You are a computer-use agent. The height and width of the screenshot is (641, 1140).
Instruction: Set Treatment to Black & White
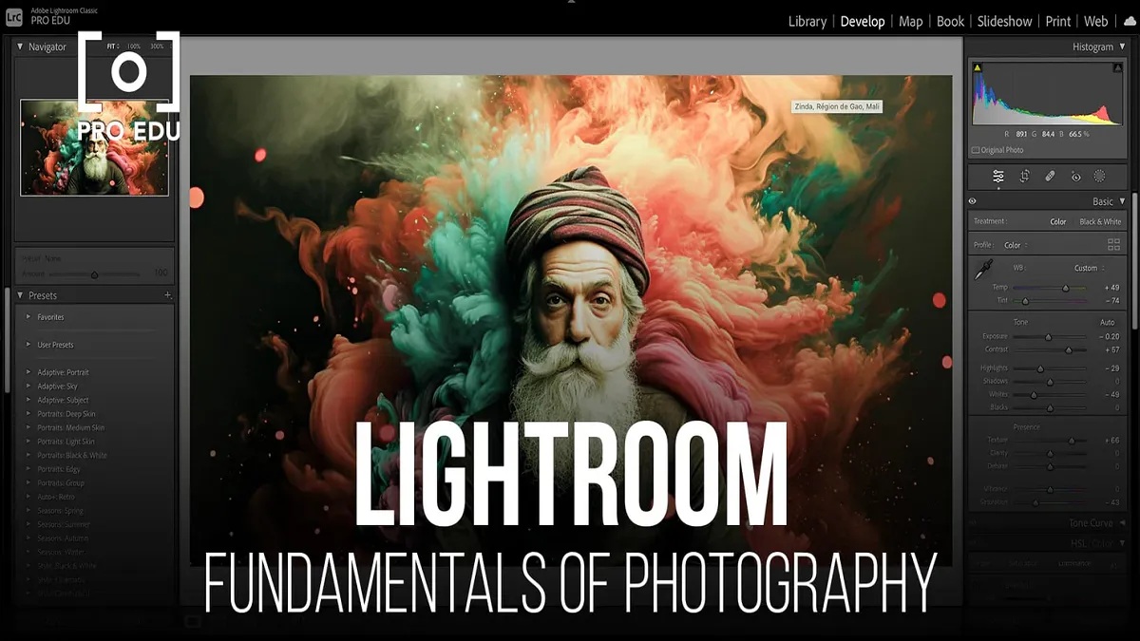click(x=1100, y=221)
